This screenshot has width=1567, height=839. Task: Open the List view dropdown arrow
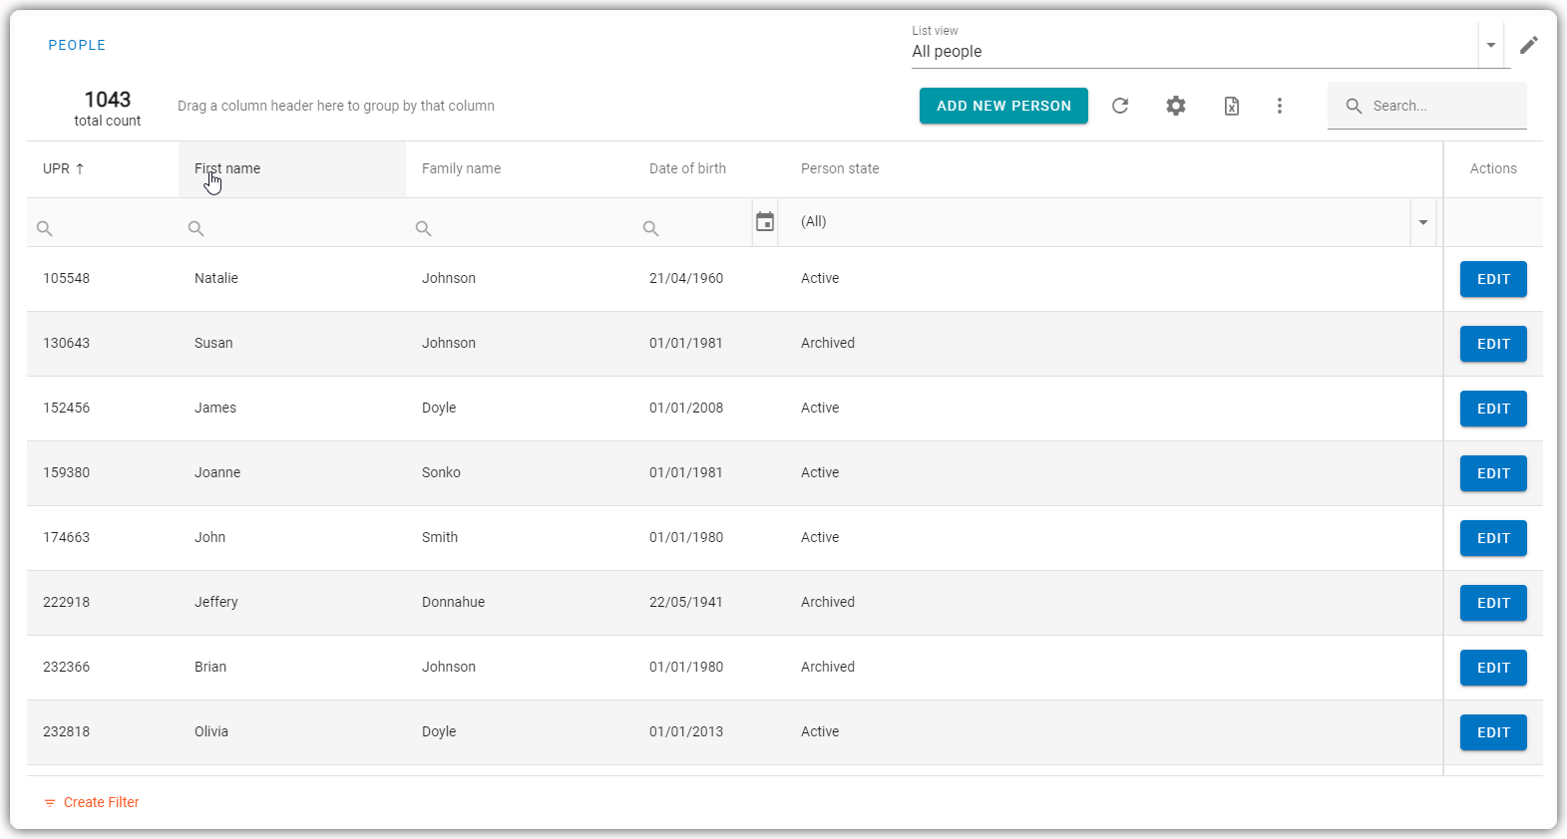[1491, 45]
